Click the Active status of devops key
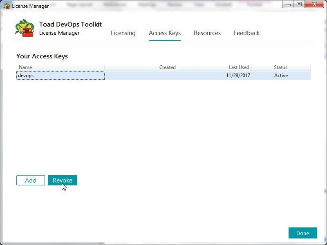The image size is (327, 245). tap(281, 76)
